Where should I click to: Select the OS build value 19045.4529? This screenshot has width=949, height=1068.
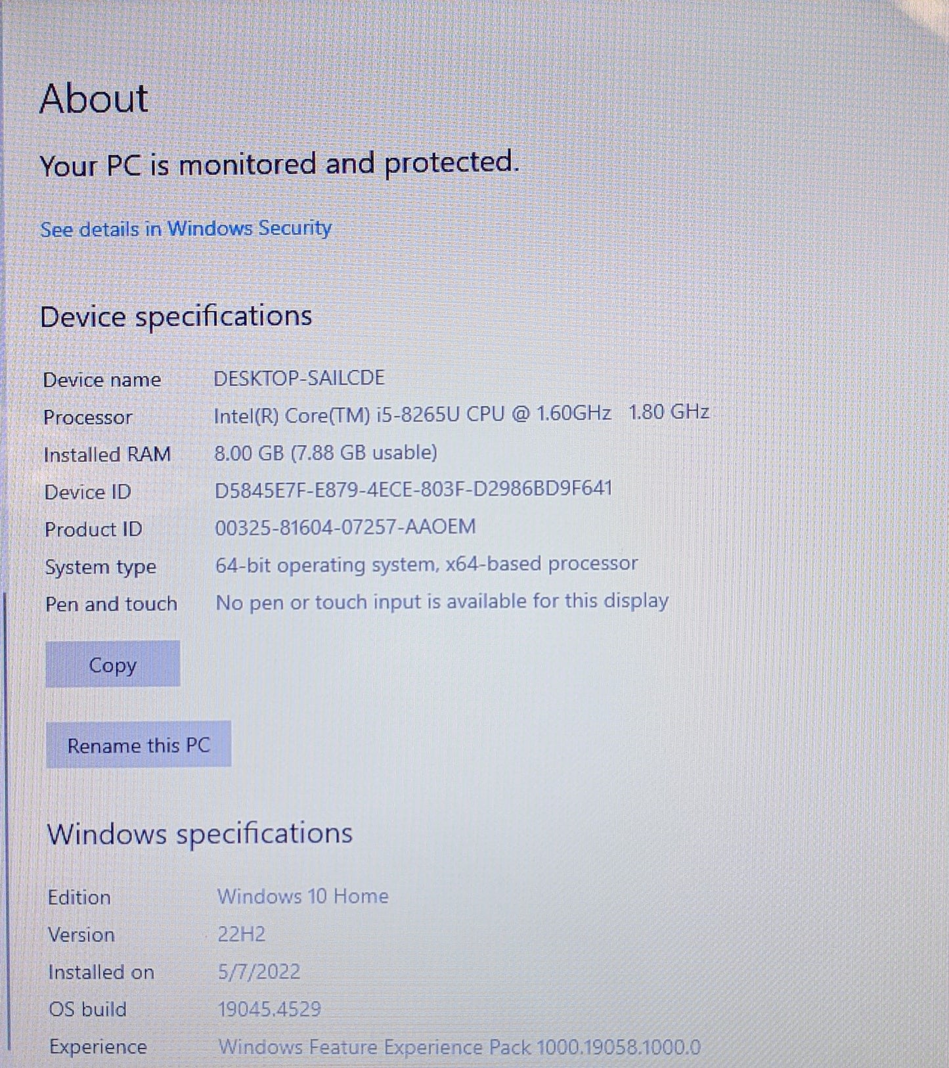(x=269, y=1009)
